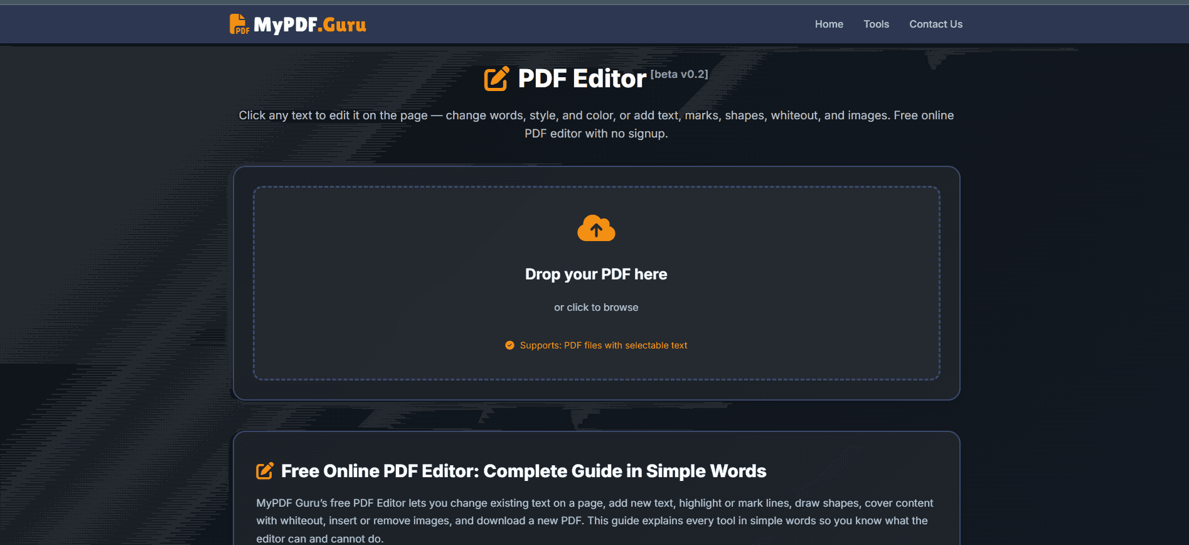This screenshot has height=545, width=1189.
Task: Click 'Supports: PDF files with selectable text'
Action: click(604, 345)
